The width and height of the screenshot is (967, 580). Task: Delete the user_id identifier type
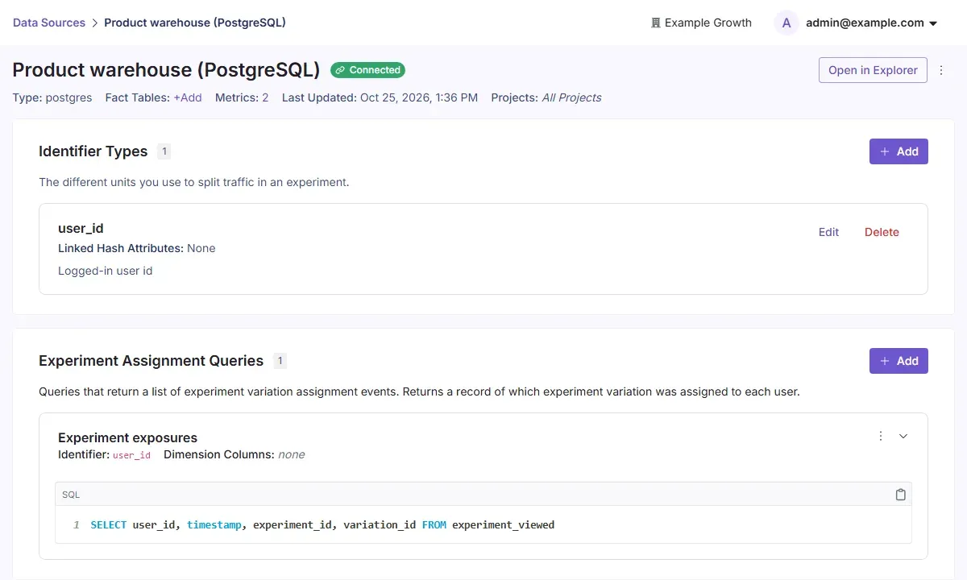point(882,232)
